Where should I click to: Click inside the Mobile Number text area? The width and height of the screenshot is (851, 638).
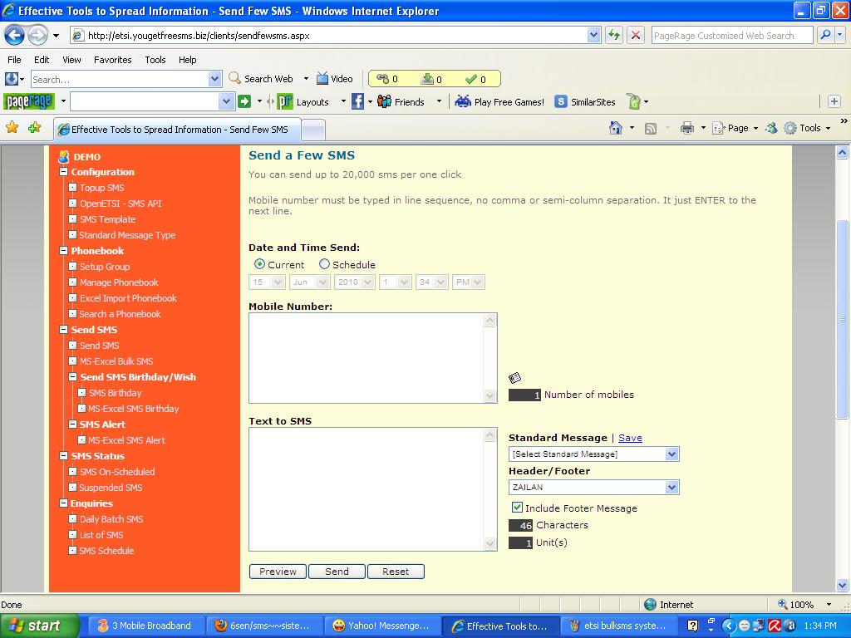366,358
